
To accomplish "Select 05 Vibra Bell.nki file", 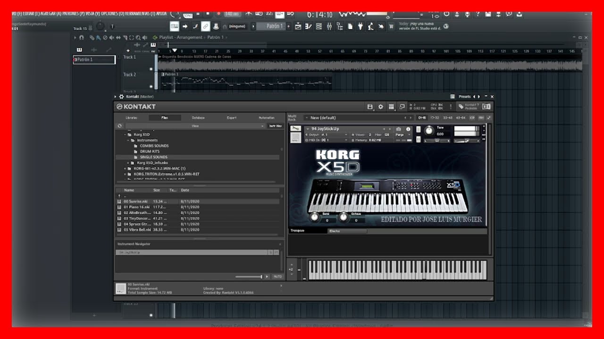I will pos(198,230).
